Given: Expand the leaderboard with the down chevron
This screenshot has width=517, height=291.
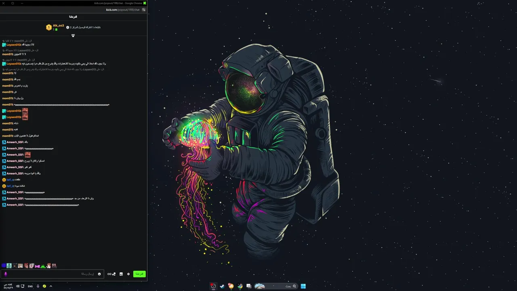Looking at the screenshot, I should pyautogui.click(x=73, y=36).
